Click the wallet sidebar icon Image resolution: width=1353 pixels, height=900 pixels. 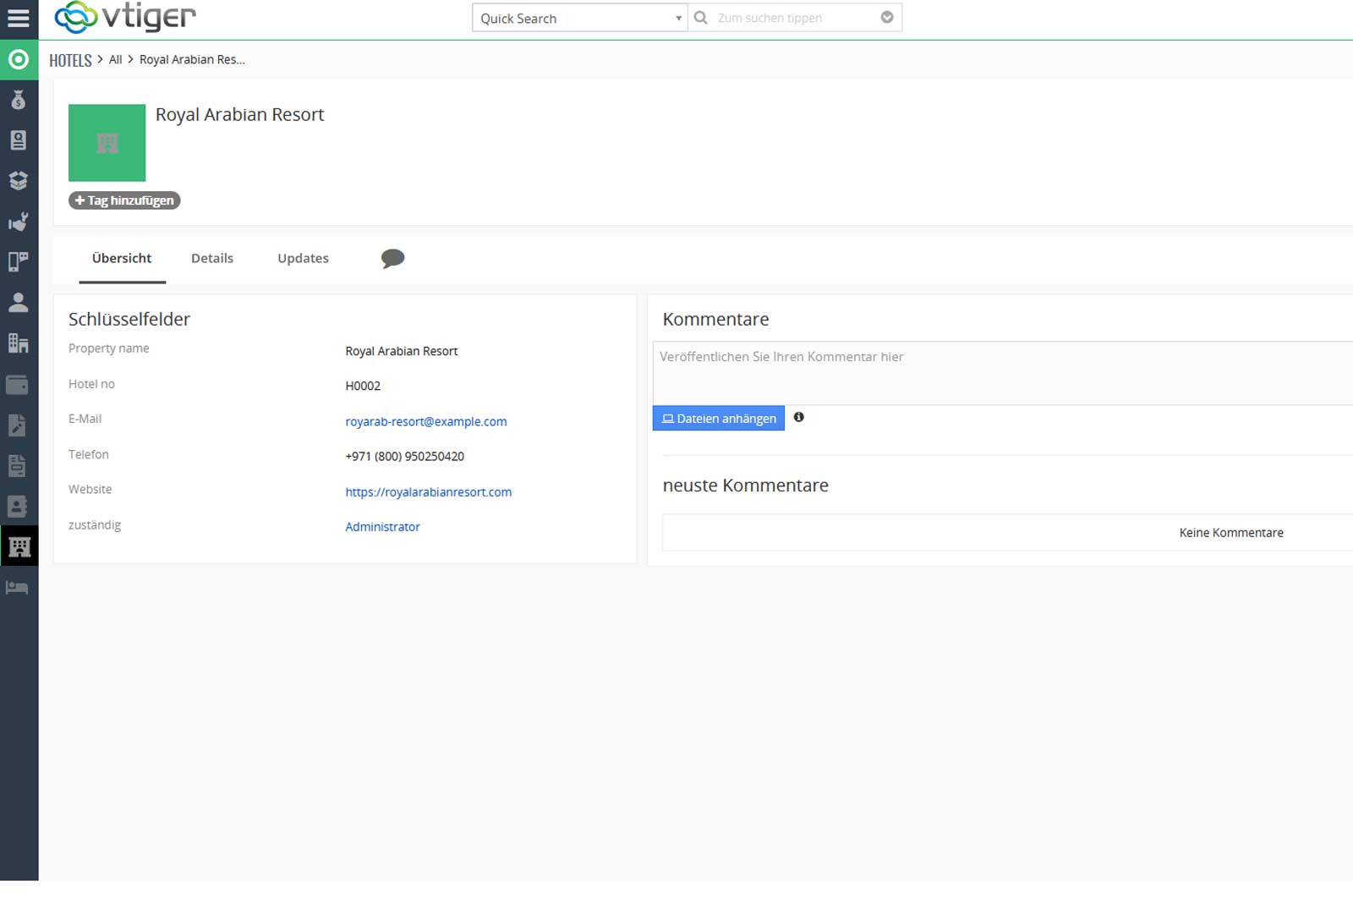19,385
